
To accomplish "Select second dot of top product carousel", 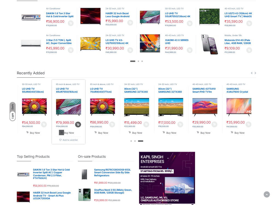I will (138, 61).
